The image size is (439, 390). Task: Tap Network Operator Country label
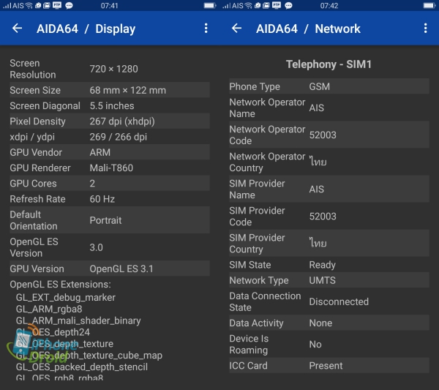(267, 162)
